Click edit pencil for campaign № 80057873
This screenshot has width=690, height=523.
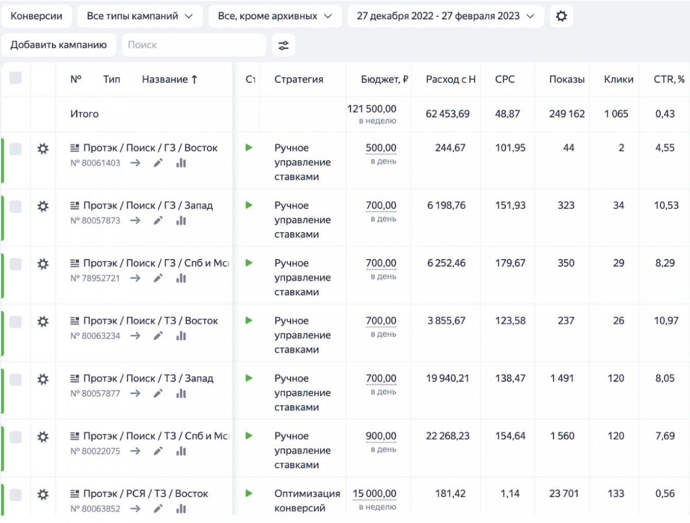click(x=158, y=220)
